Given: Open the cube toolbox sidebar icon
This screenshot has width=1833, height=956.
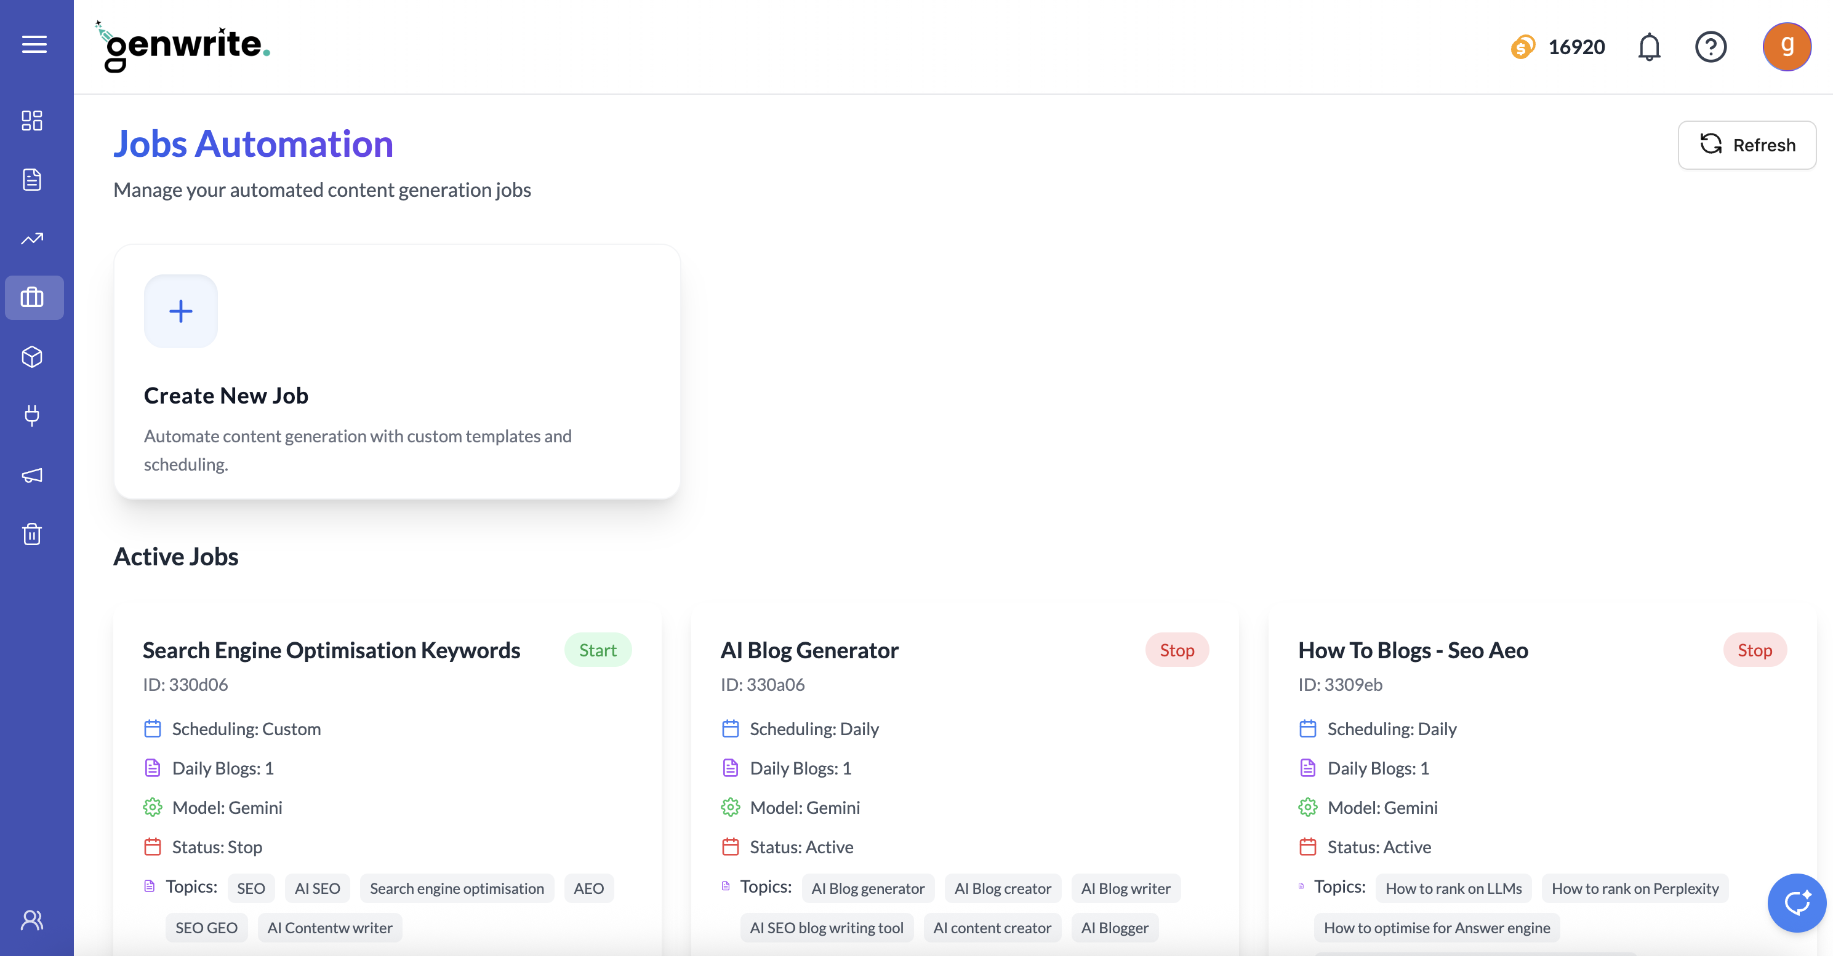Looking at the screenshot, I should coord(32,356).
